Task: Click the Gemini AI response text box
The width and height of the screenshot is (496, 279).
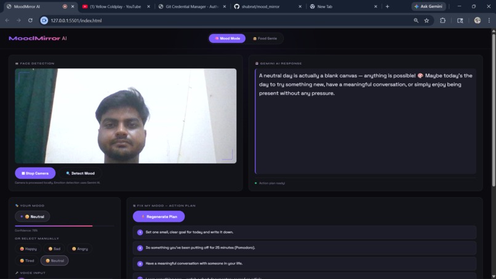Action: 366,121
